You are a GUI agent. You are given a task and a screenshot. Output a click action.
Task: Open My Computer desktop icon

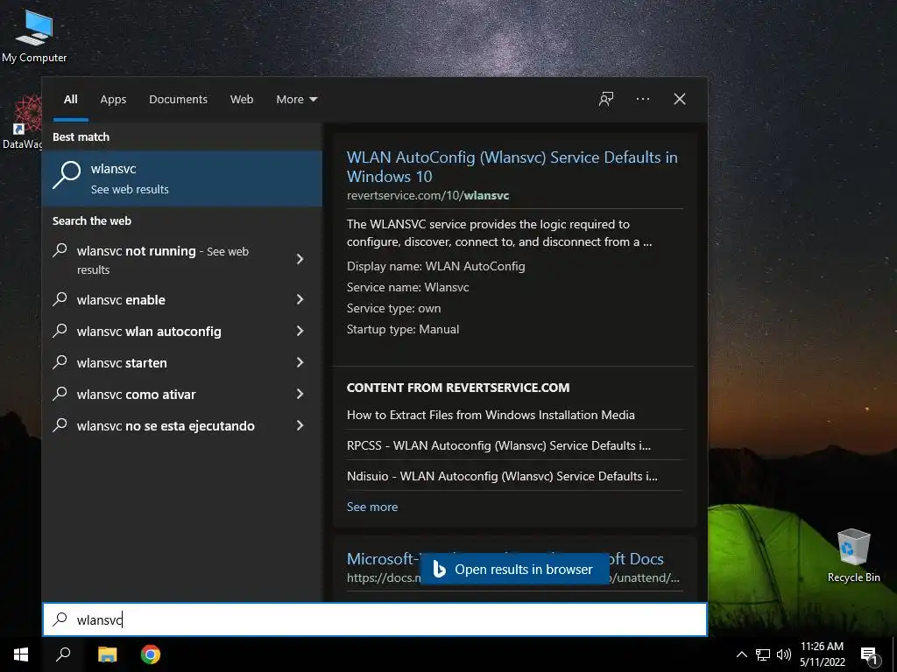point(34,36)
